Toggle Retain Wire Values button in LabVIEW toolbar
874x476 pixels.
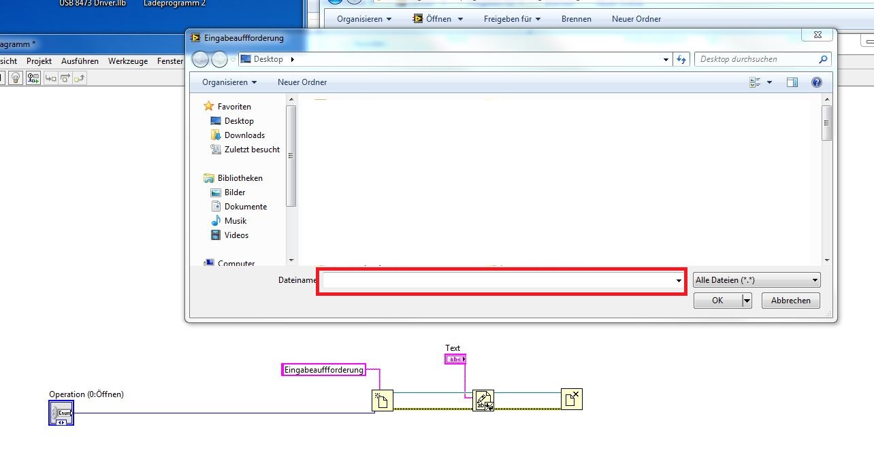(33, 78)
